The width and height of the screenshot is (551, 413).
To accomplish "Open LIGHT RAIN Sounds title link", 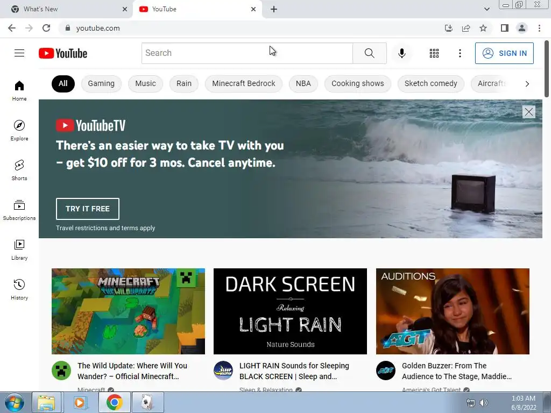I will point(294,371).
